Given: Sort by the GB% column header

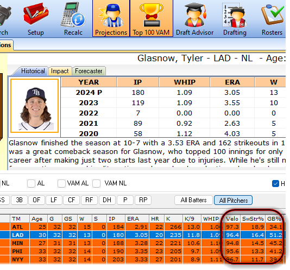Looking at the screenshot, I should (x=274, y=219).
